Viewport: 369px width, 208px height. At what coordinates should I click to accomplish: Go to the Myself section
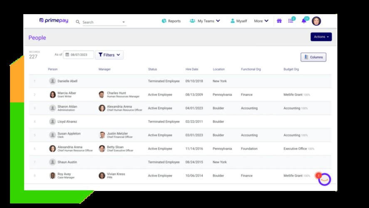(238, 21)
